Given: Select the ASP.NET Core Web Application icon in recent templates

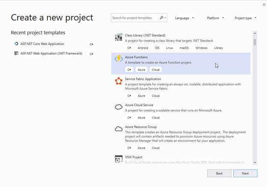Looking at the screenshot, I should pyautogui.click(x=16, y=44).
